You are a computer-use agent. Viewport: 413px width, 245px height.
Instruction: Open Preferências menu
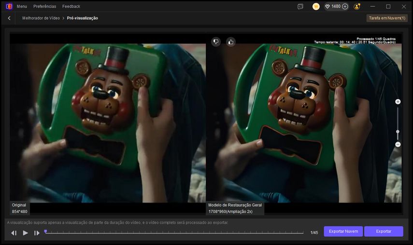click(44, 6)
